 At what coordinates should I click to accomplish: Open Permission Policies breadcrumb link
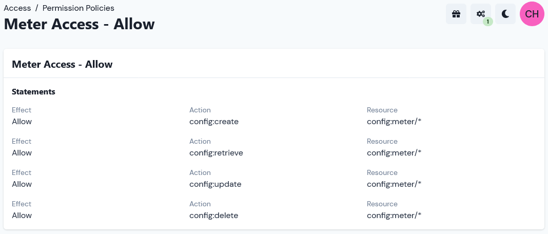pyautogui.click(x=79, y=8)
